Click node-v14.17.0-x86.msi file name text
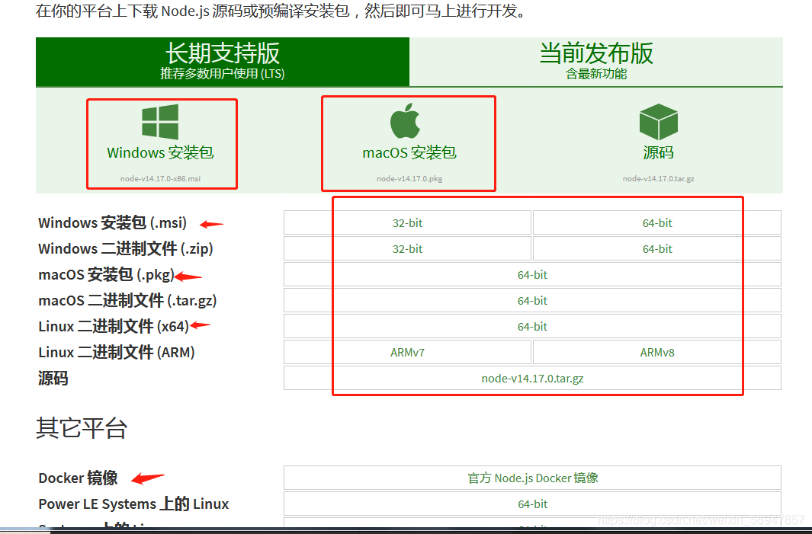Viewport: 812px width, 534px height. (x=161, y=178)
